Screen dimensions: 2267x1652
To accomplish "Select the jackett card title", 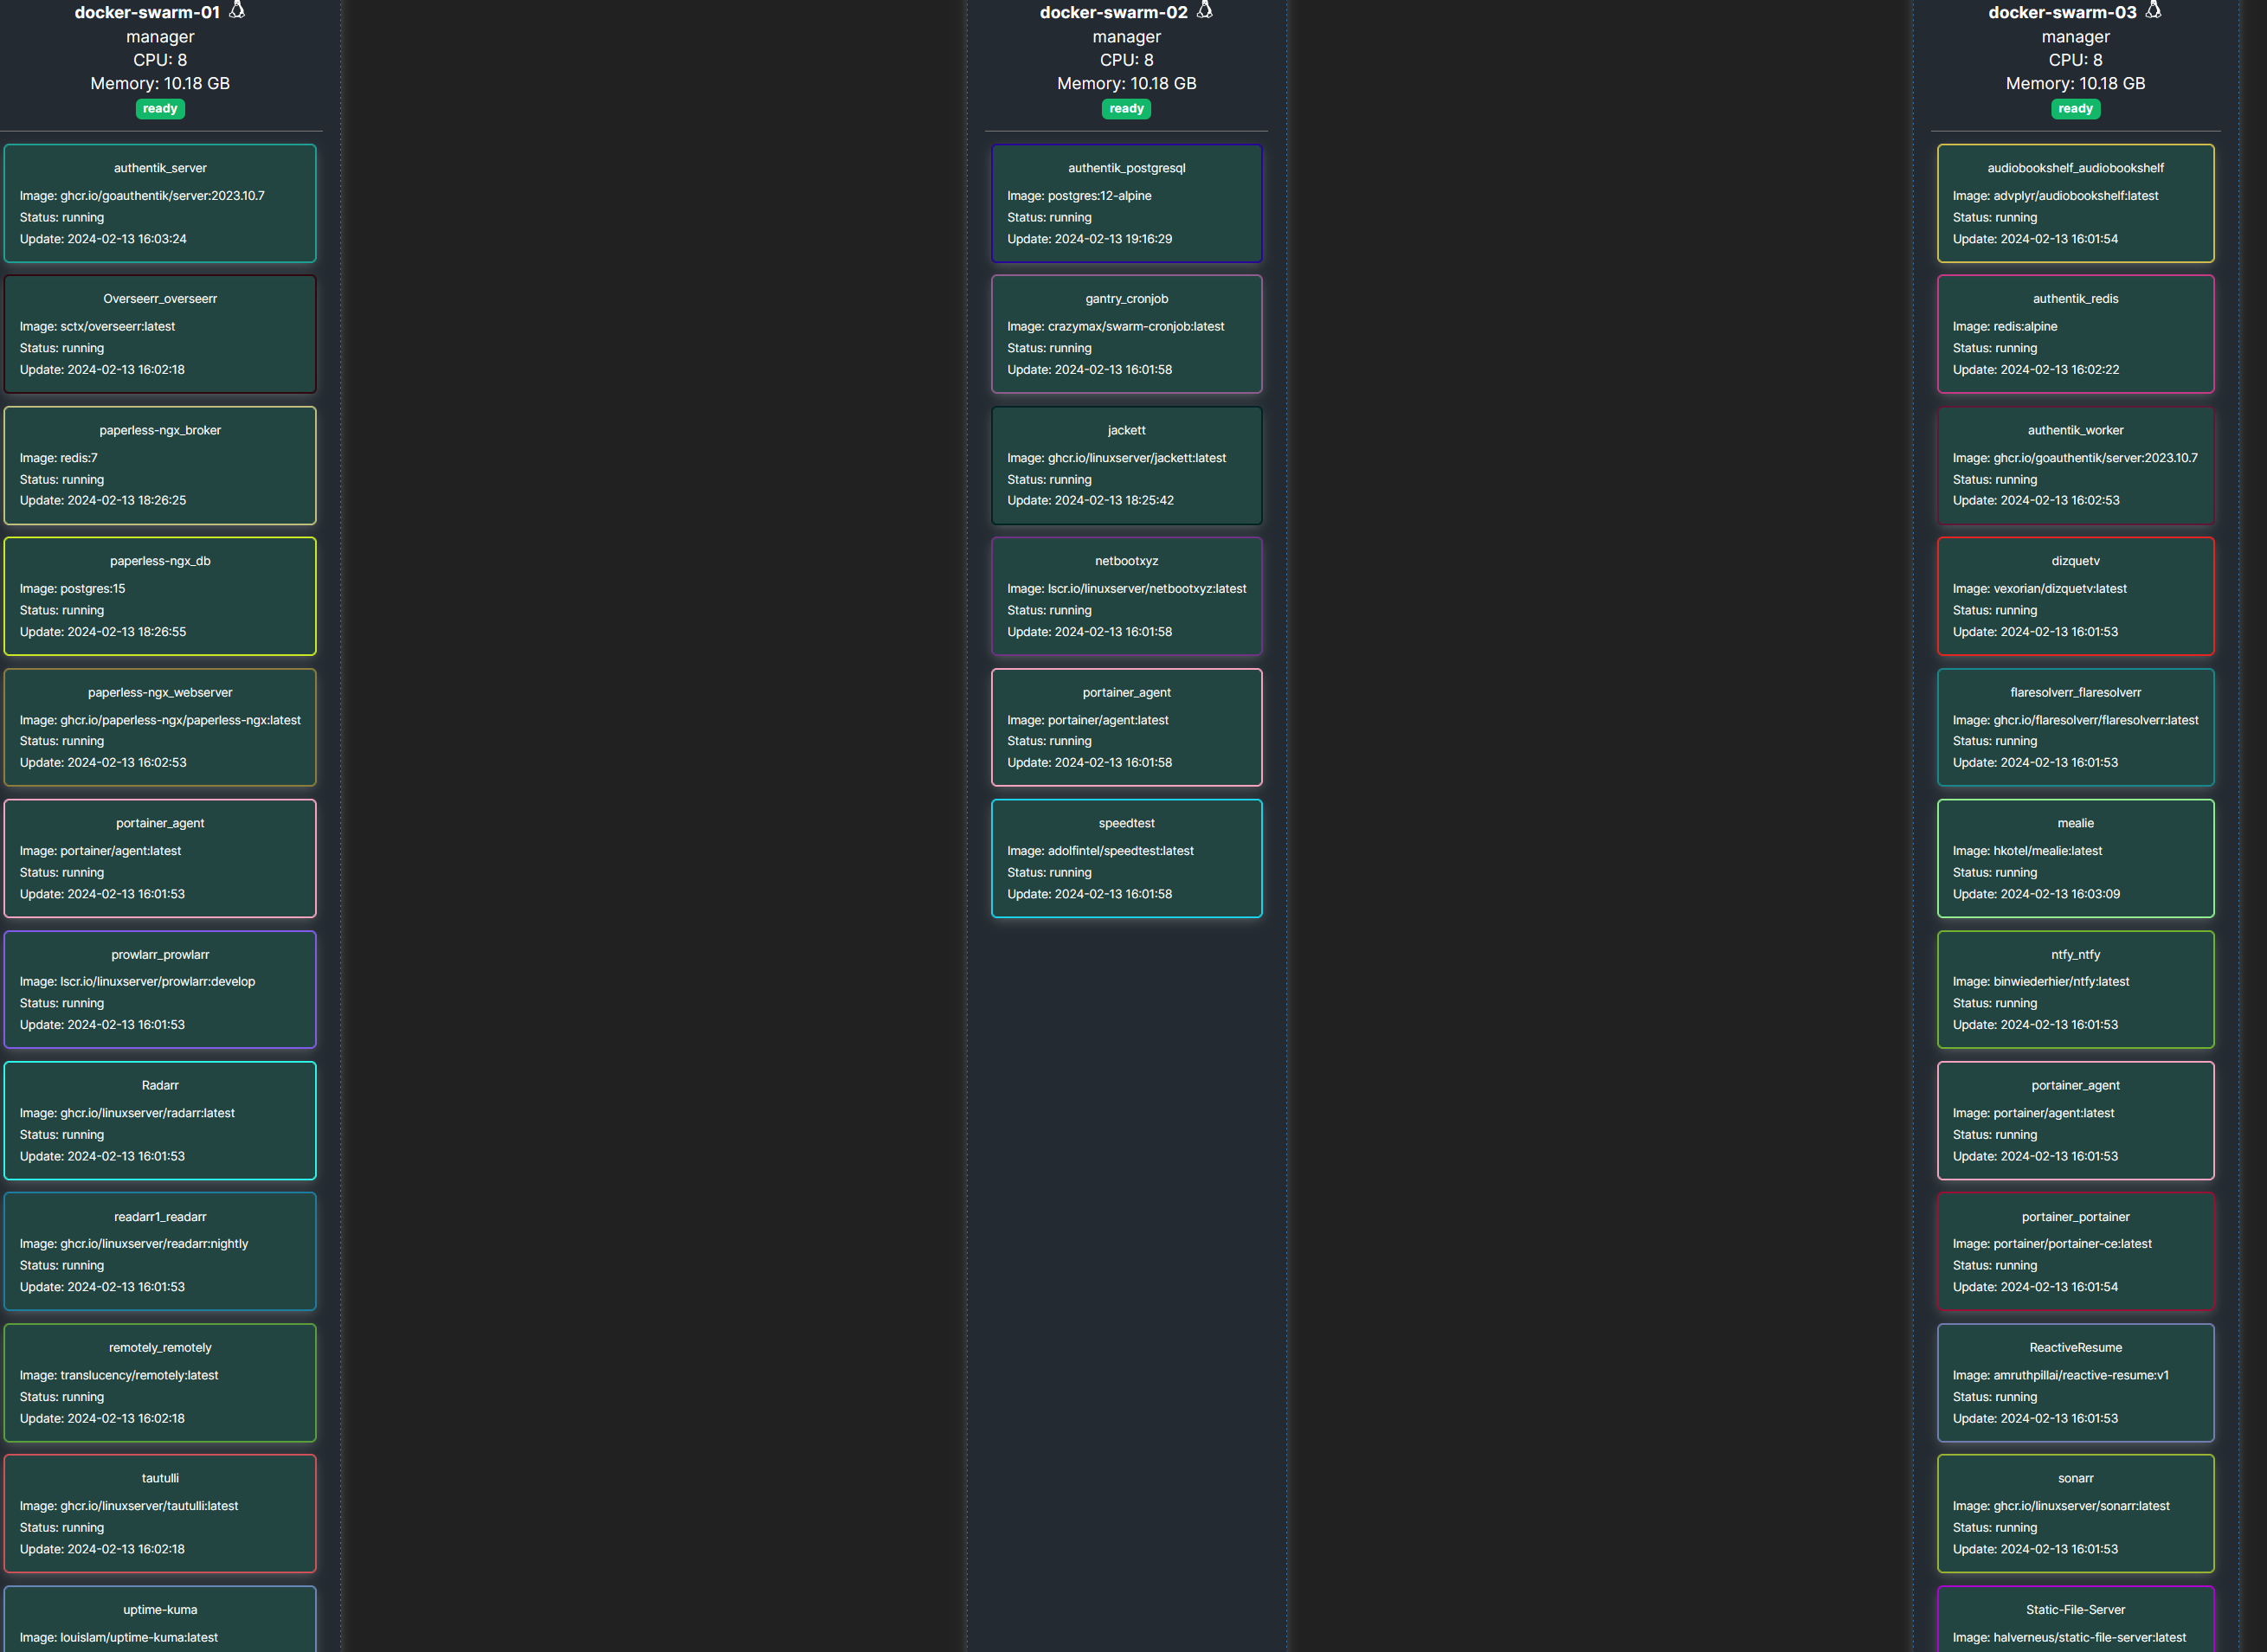I will (x=1126, y=430).
